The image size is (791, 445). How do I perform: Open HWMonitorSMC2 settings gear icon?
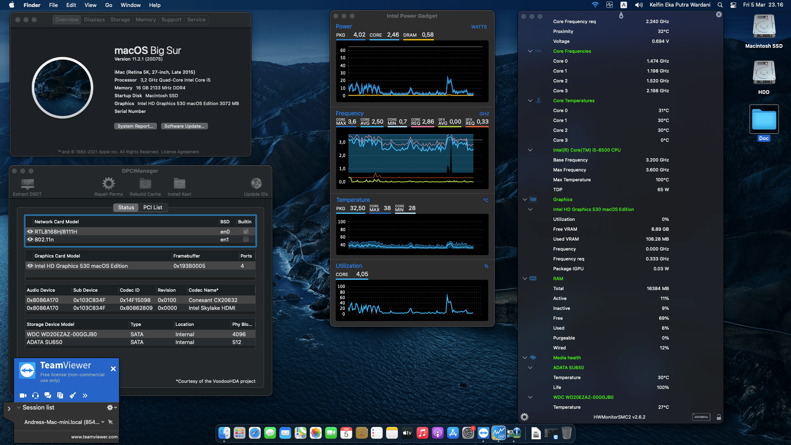click(524, 417)
